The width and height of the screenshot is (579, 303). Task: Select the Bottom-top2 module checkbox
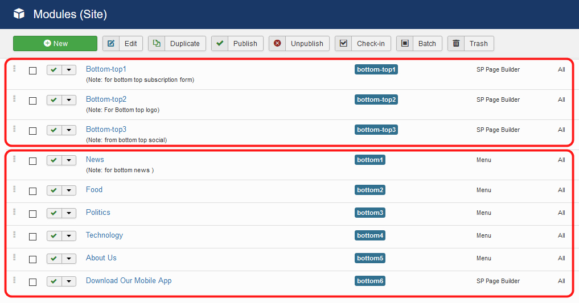[x=33, y=101]
